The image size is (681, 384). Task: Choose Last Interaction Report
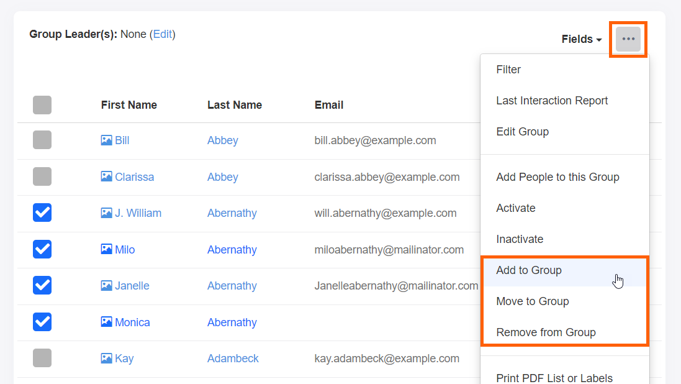click(x=552, y=100)
